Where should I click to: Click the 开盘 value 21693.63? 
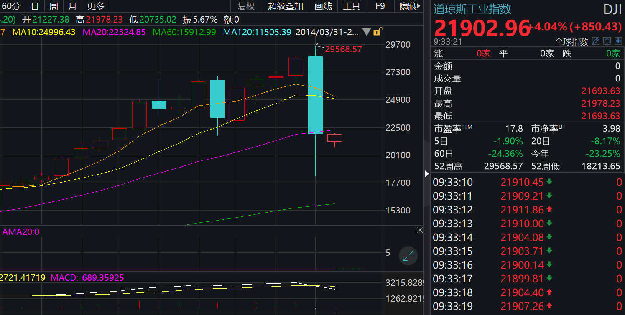(x=601, y=91)
